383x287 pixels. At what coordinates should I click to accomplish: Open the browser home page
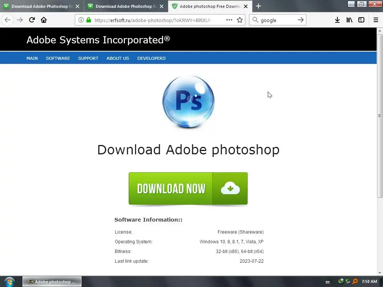point(44,20)
